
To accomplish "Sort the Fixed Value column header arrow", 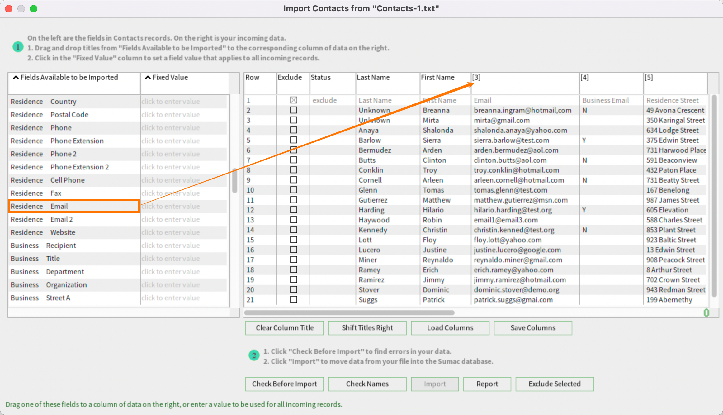I will click(148, 77).
